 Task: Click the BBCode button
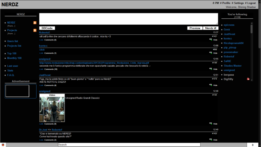47,28
